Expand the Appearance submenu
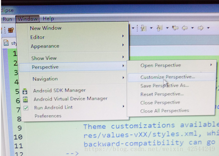 73,46
